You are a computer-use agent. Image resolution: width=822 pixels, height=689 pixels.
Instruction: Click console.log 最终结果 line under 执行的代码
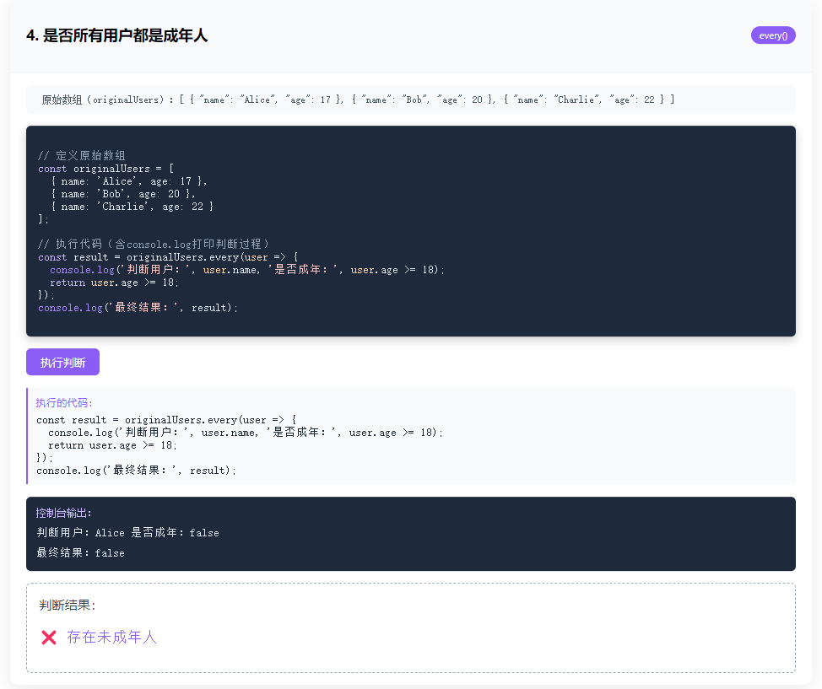coord(137,471)
